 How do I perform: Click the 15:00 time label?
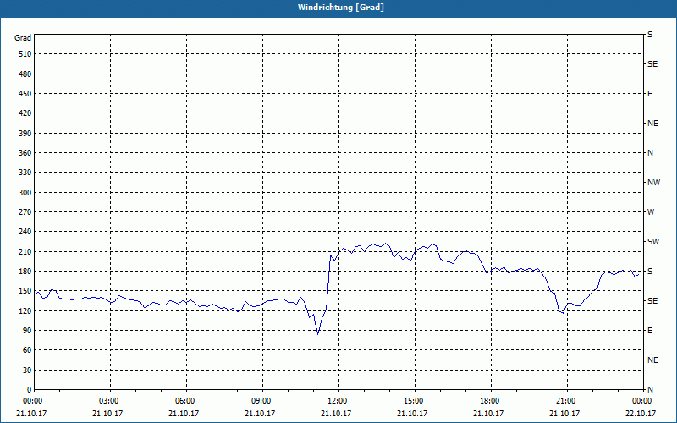click(415, 401)
